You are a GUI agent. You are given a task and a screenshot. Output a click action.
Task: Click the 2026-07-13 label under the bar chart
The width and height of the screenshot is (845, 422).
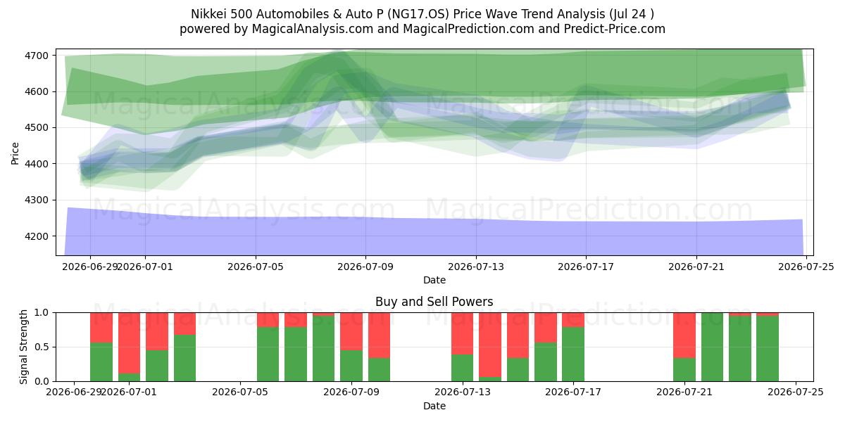click(x=463, y=392)
